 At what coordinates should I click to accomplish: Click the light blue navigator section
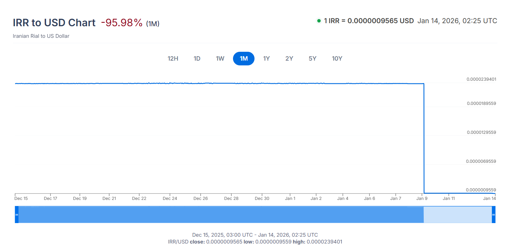click(457, 215)
